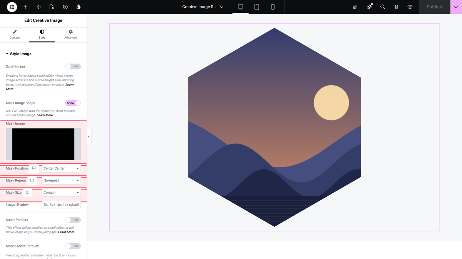Open the structure layers icon
The width and height of the screenshot is (462, 259).
coord(396,7)
